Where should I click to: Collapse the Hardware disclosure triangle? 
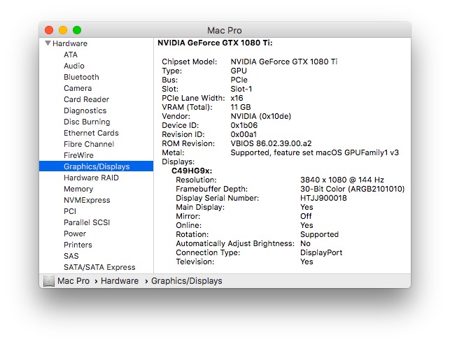48,43
